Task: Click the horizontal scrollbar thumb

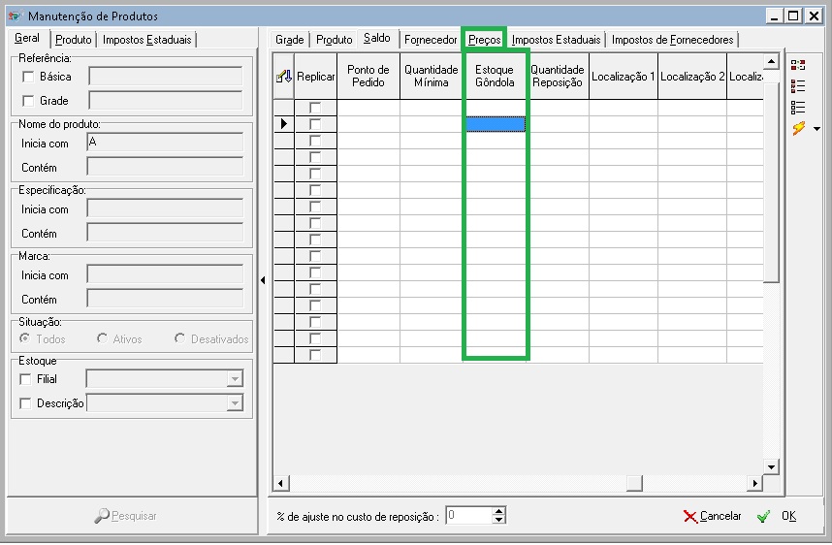Action: click(x=634, y=483)
